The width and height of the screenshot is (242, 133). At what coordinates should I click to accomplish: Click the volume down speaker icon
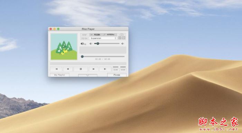[x=91, y=44]
